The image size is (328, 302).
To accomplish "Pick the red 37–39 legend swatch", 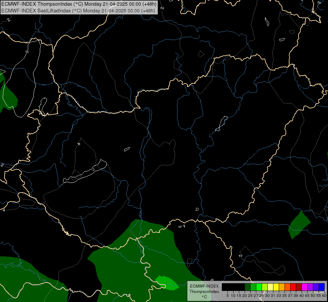I will [293, 287].
